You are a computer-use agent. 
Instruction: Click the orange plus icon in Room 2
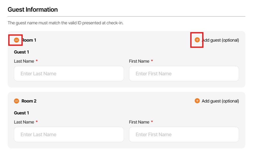pos(197,101)
